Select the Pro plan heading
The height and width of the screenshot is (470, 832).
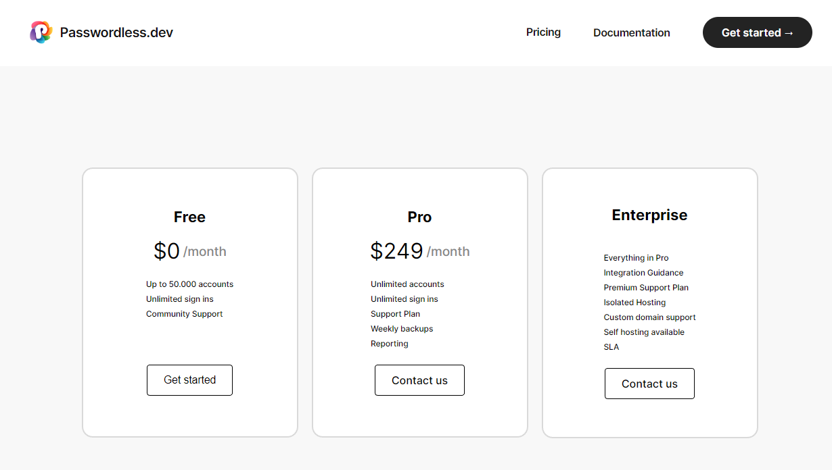point(419,217)
